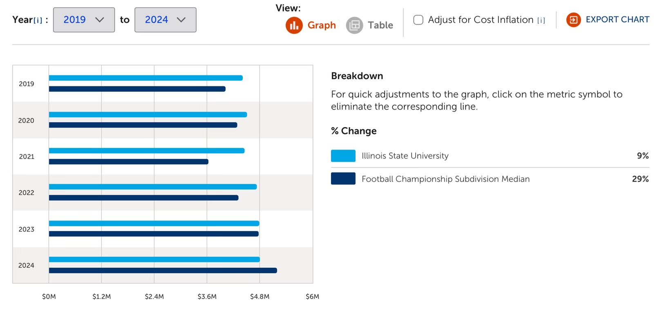Image resolution: width=662 pixels, height=313 pixels.
Task: Click Football Championship Subdivision Median legend label
Action: click(445, 179)
